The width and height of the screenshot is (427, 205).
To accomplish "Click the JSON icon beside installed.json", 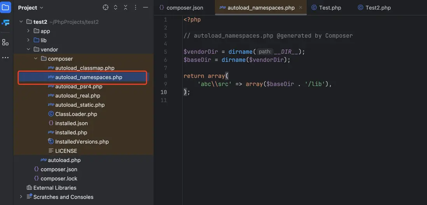I will [x=51, y=123].
